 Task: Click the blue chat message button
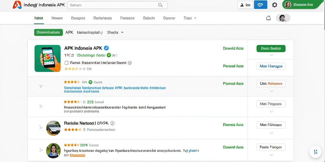(261, 5)
